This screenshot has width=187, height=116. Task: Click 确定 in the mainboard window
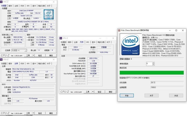coord(51,113)
